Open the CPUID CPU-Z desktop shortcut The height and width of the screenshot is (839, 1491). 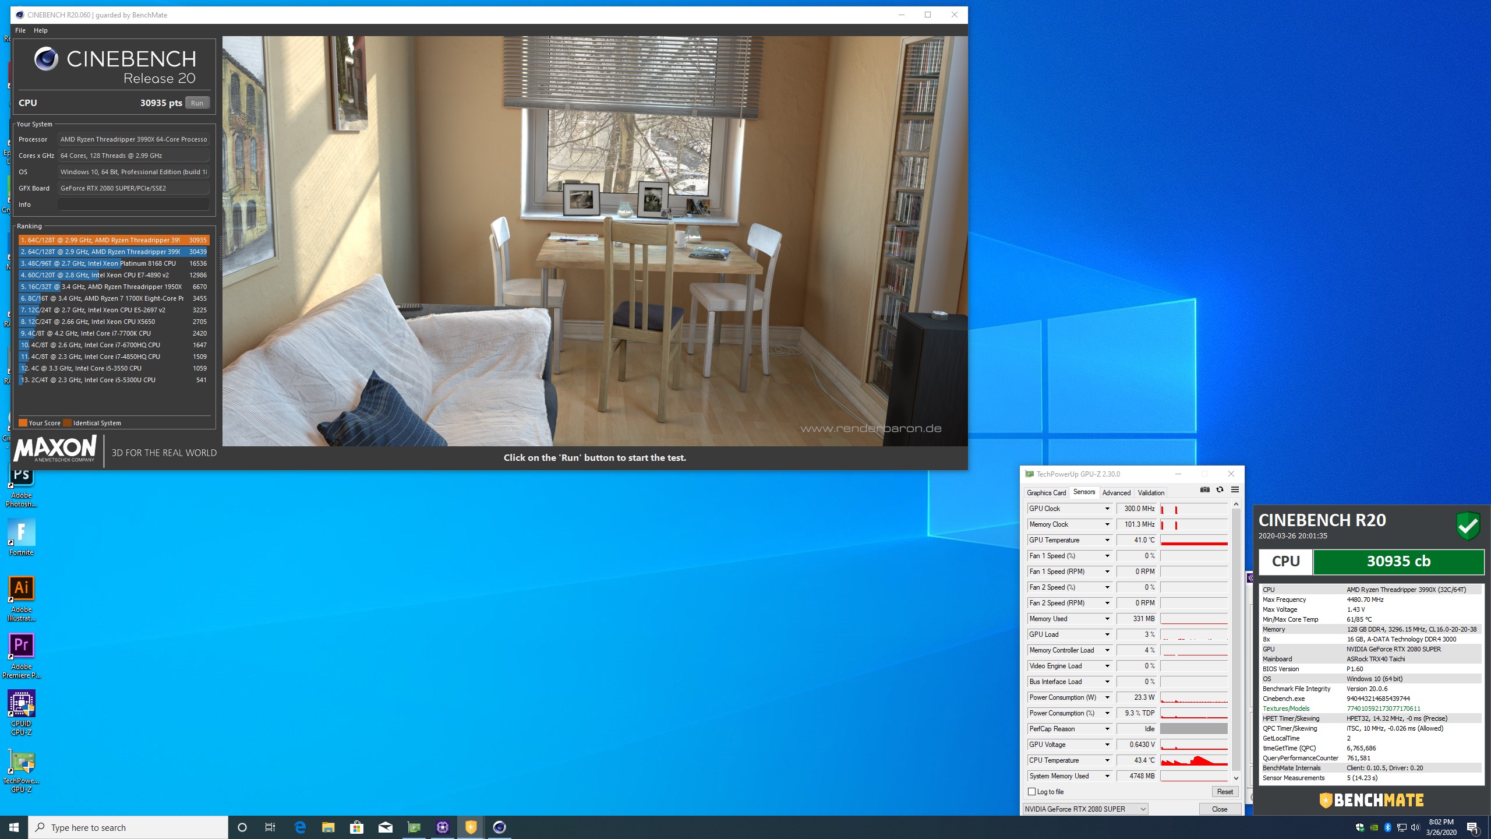pyautogui.click(x=22, y=713)
